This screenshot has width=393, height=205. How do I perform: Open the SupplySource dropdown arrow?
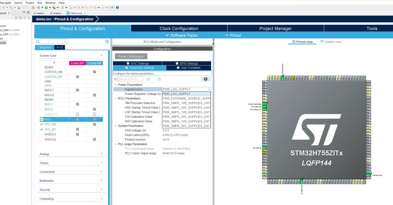[208, 89]
